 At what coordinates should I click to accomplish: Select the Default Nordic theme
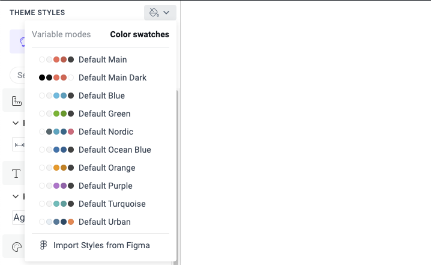point(106,132)
